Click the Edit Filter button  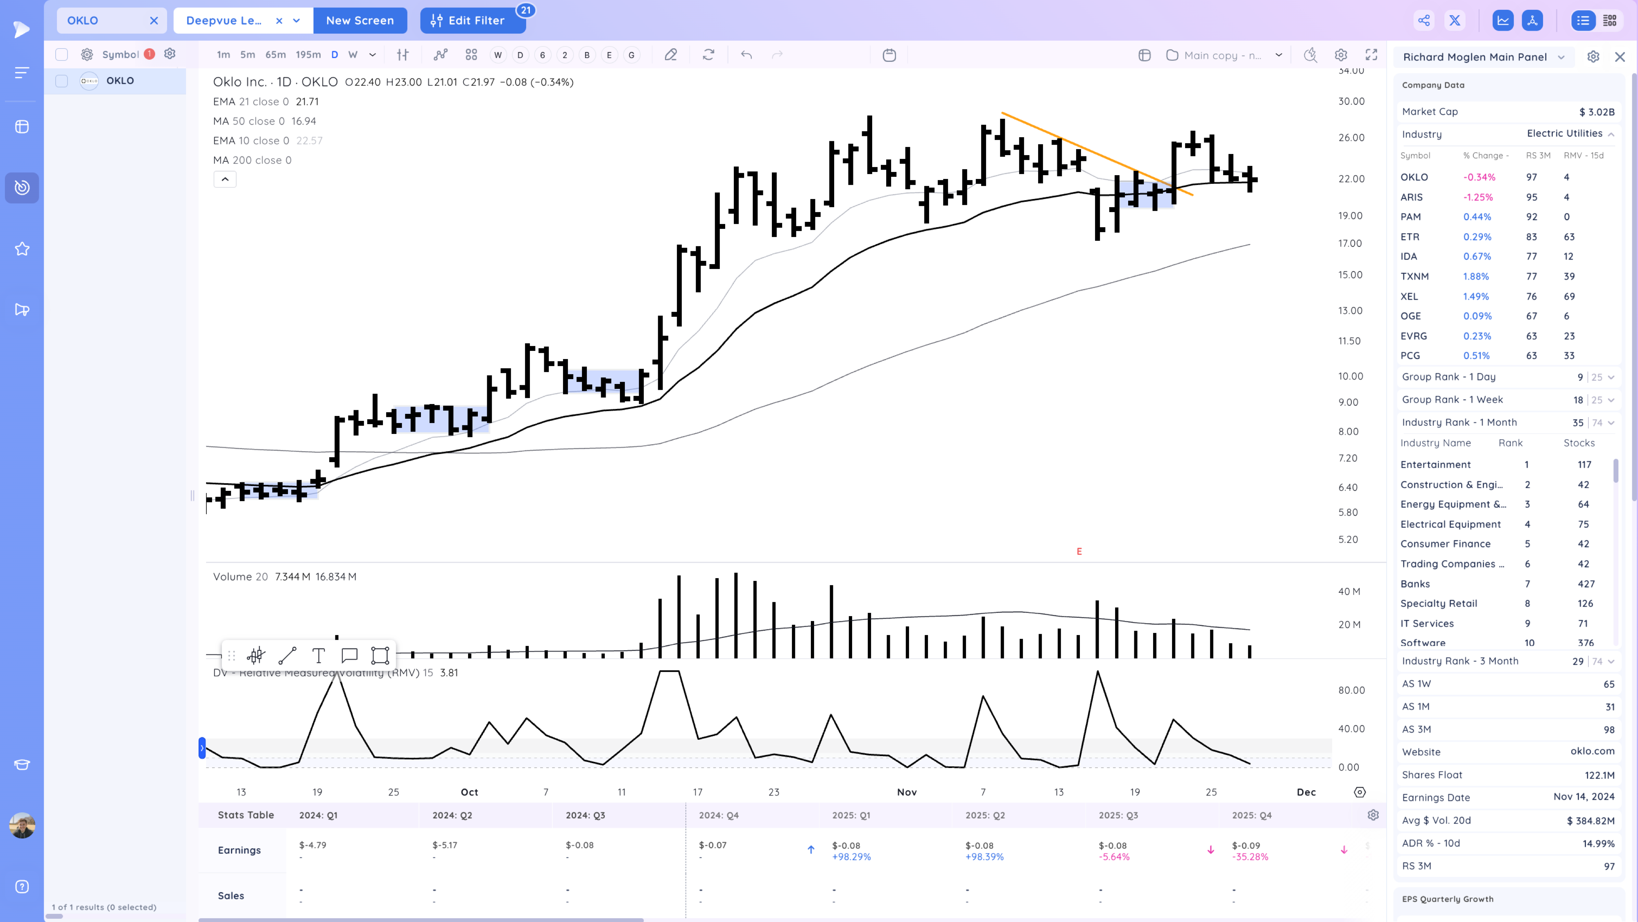(x=473, y=20)
